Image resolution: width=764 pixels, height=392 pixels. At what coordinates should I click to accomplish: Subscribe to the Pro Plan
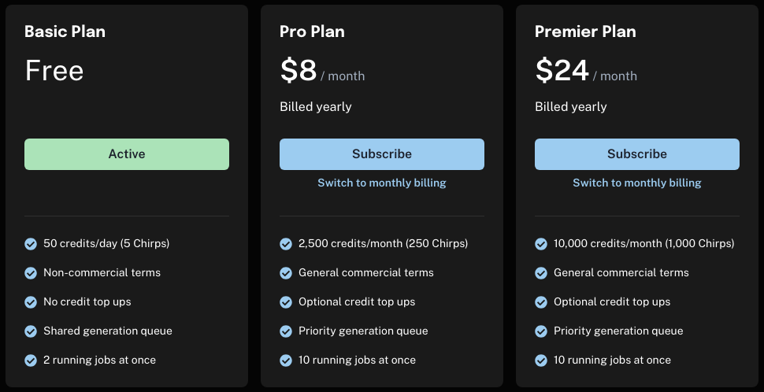click(x=382, y=154)
